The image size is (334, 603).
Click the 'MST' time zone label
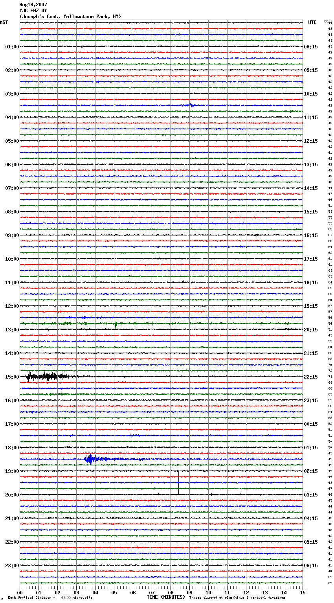4,22
